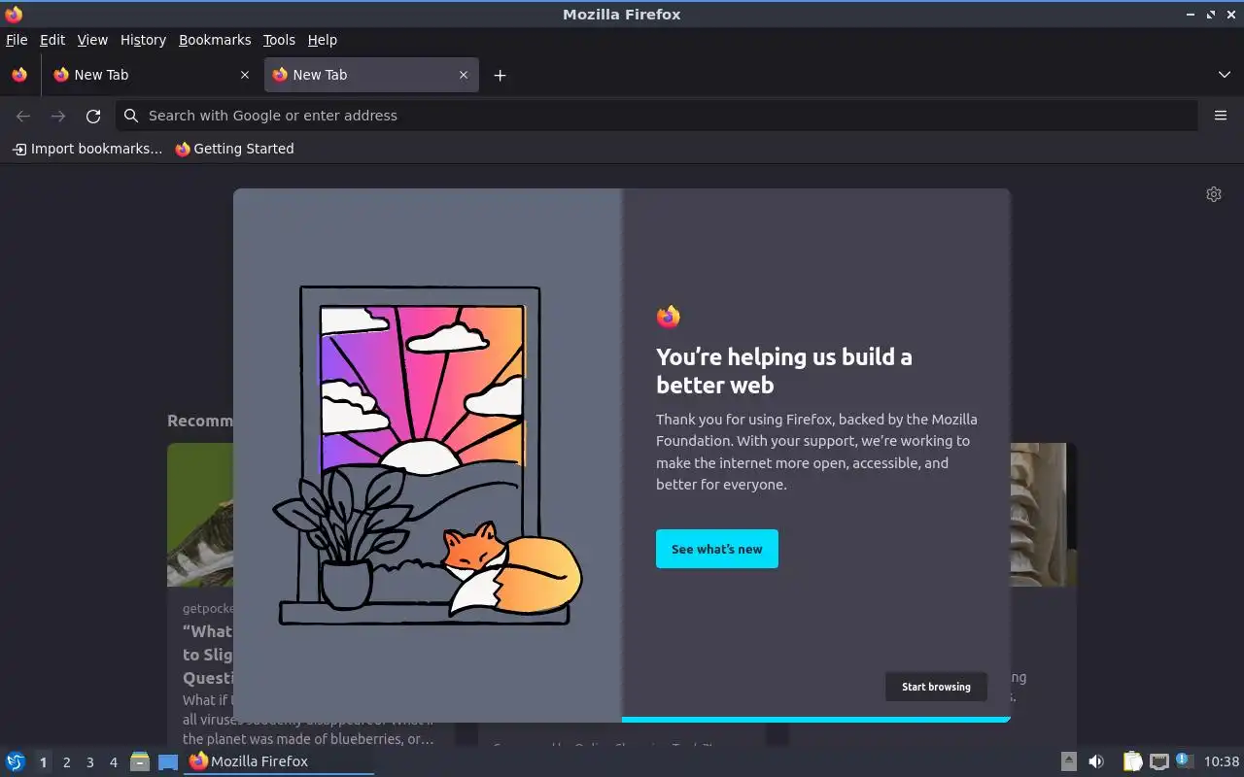
Task: Open the file manager from the taskbar
Action: point(140,761)
